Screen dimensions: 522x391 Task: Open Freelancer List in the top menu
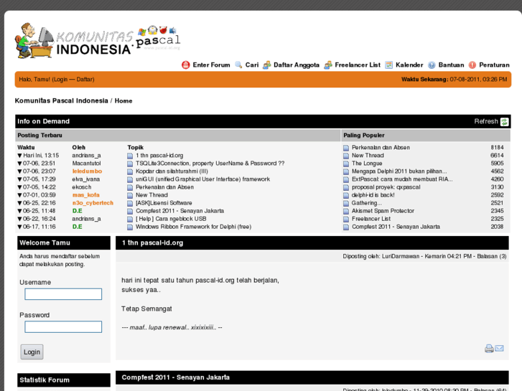click(358, 65)
